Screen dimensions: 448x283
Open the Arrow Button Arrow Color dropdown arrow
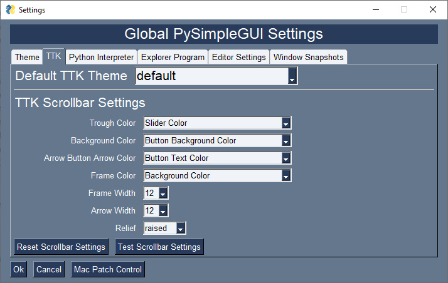click(285, 158)
